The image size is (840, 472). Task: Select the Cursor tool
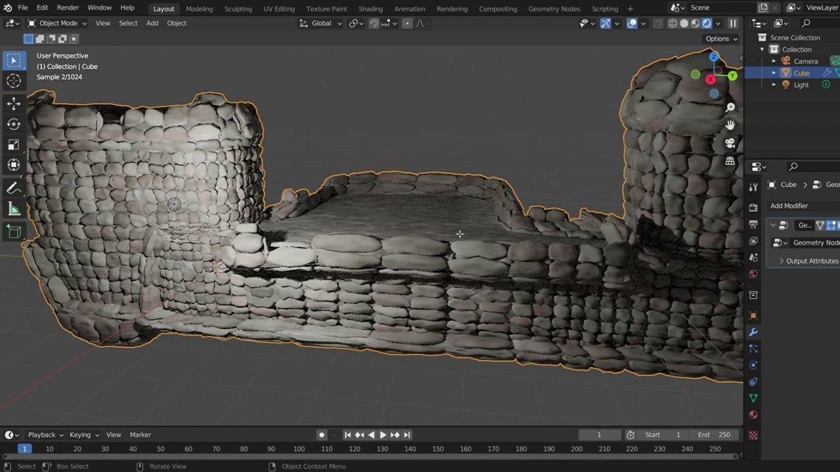point(14,81)
